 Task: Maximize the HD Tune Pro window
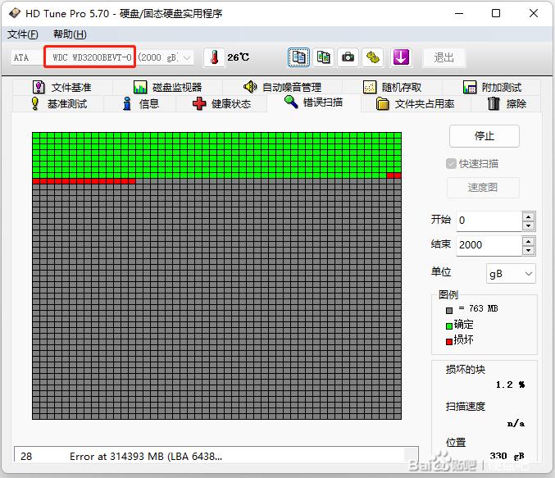click(496, 13)
